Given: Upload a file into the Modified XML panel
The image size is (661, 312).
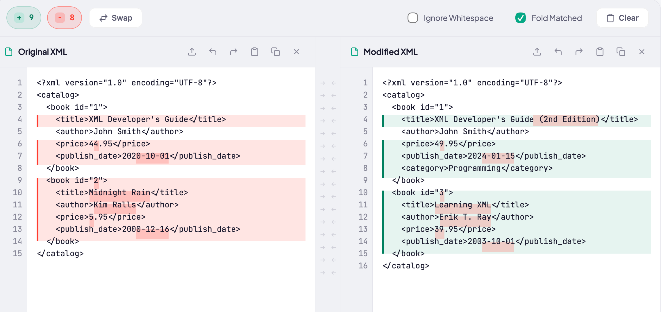Looking at the screenshot, I should [x=537, y=52].
